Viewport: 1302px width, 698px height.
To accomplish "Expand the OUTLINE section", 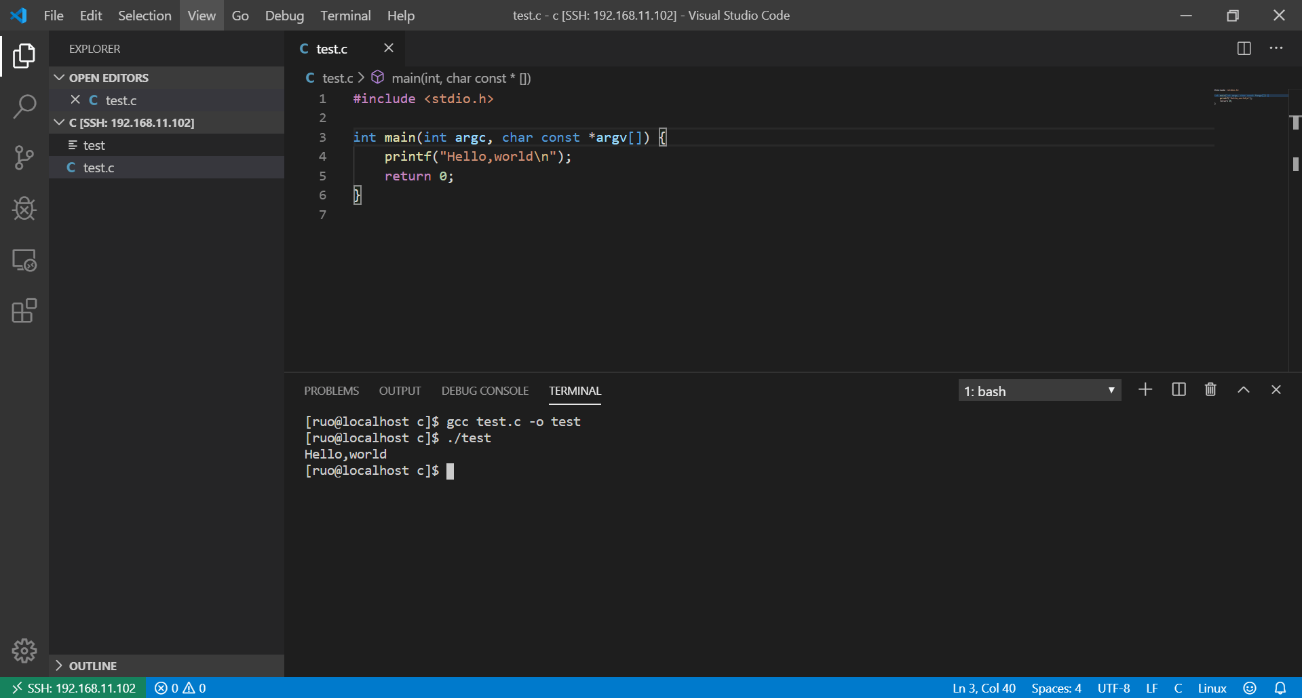I will tap(92, 665).
